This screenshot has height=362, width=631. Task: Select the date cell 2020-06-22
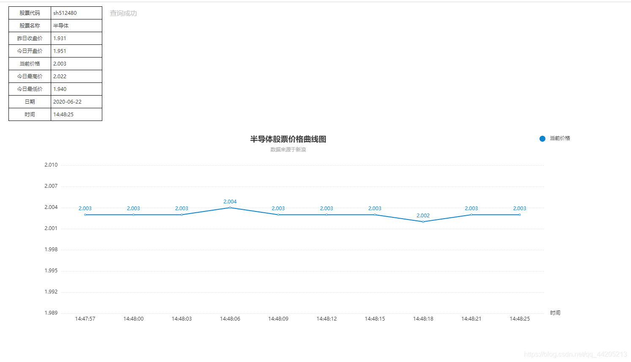coord(76,102)
